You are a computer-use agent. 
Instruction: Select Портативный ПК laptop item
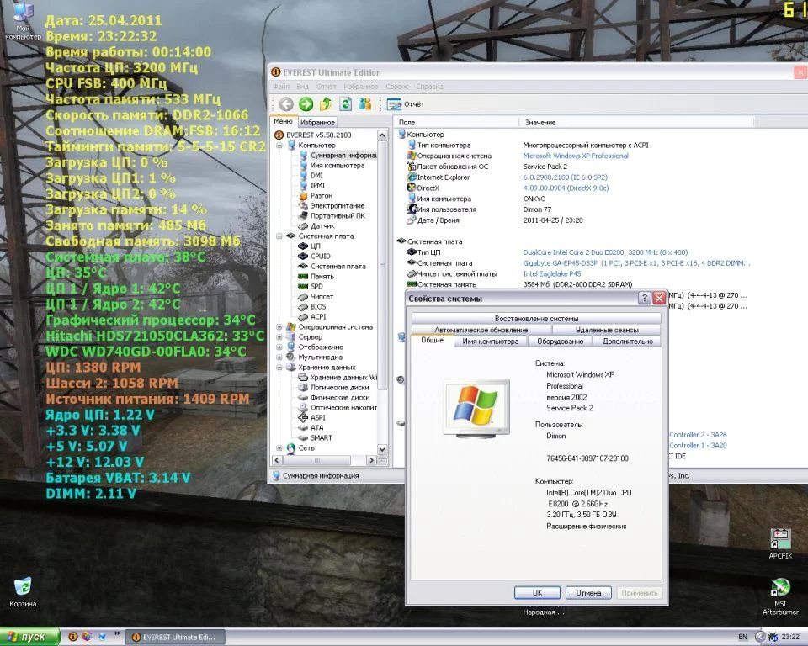[x=338, y=216]
